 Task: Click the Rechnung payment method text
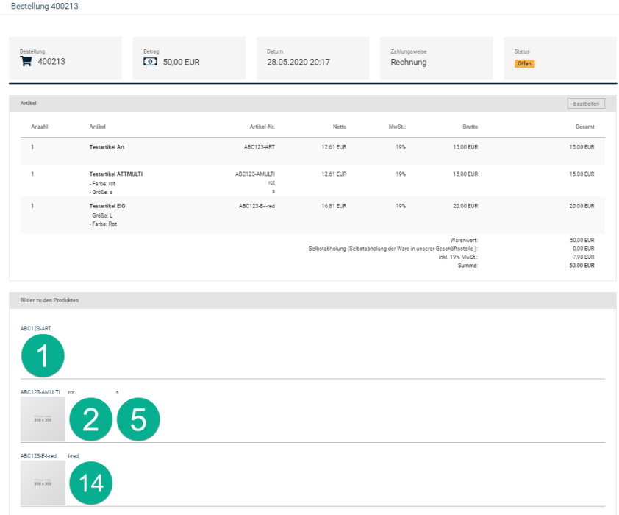(408, 62)
